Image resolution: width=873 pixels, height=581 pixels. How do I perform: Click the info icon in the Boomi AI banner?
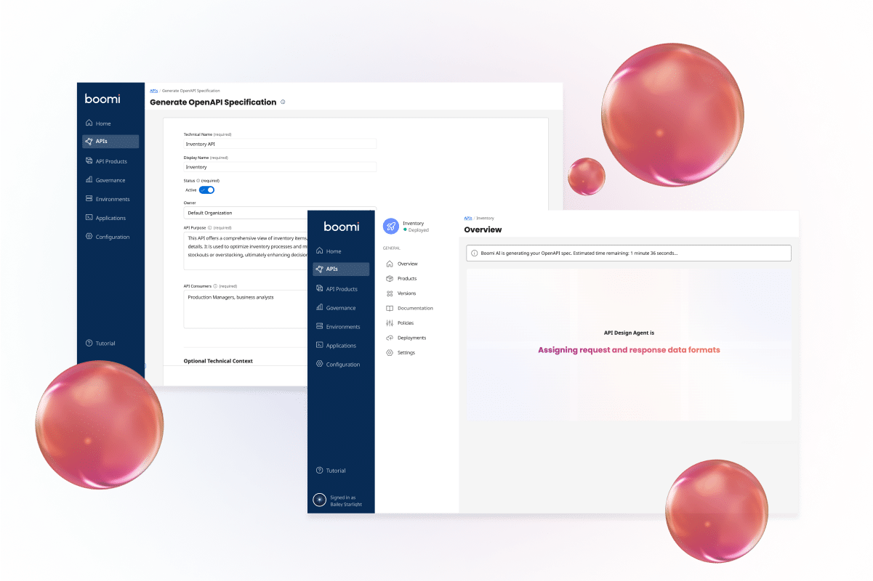[475, 253]
